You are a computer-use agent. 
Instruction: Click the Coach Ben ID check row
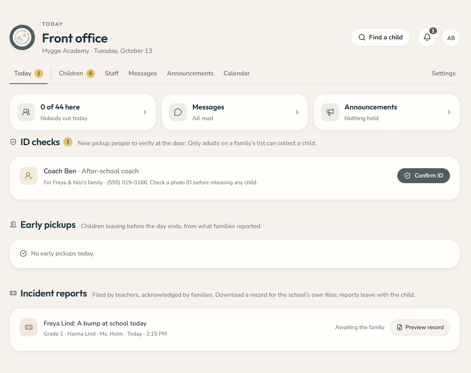235,178
